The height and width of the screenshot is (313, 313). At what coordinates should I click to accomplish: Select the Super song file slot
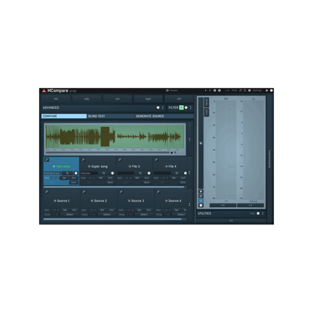(x=98, y=166)
